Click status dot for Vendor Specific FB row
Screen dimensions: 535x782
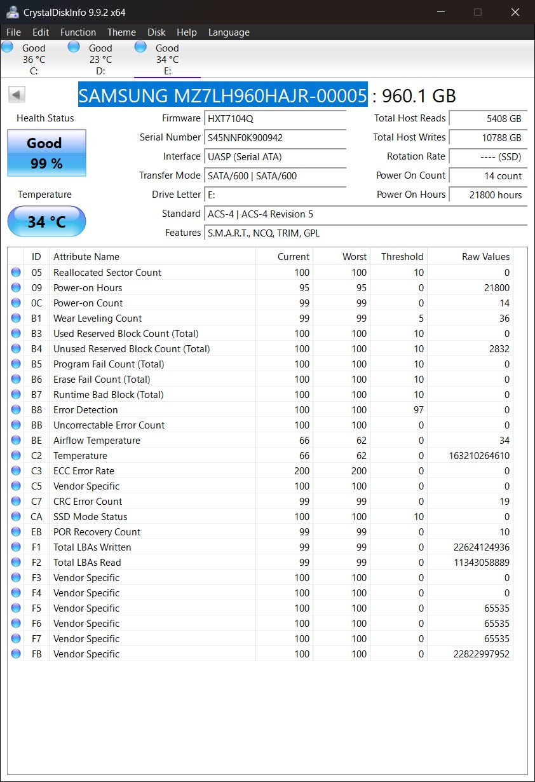point(16,654)
